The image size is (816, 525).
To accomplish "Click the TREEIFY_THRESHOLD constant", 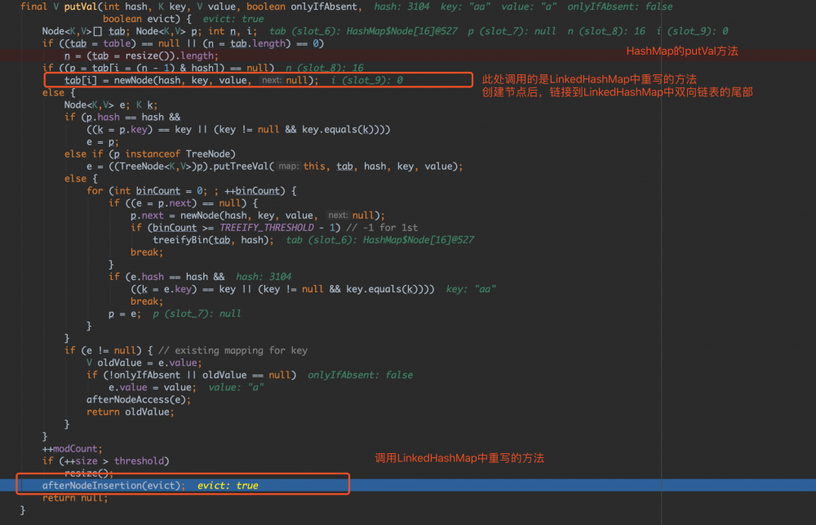I will click(x=267, y=228).
